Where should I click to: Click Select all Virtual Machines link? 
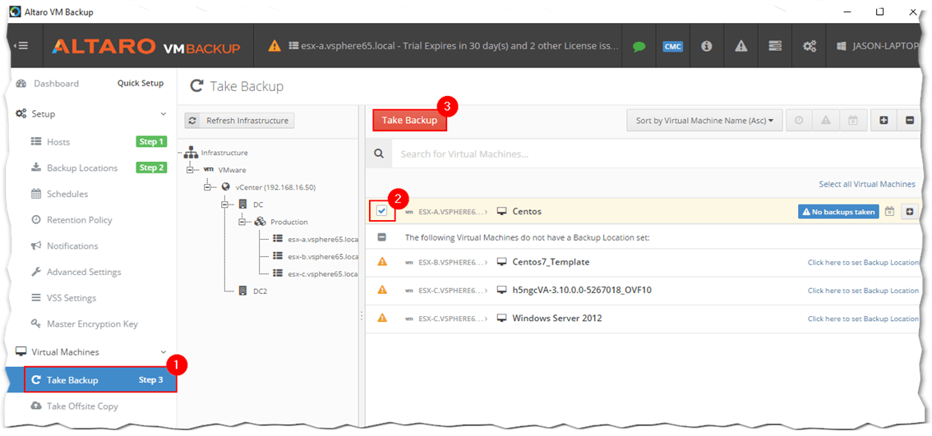pyautogui.click(x=866, y=184)
